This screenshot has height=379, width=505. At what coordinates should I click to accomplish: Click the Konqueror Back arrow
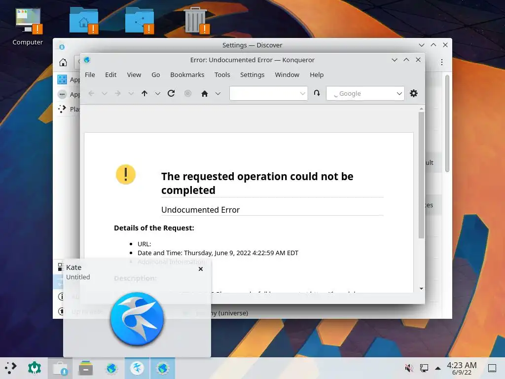[x=91, y=93]
